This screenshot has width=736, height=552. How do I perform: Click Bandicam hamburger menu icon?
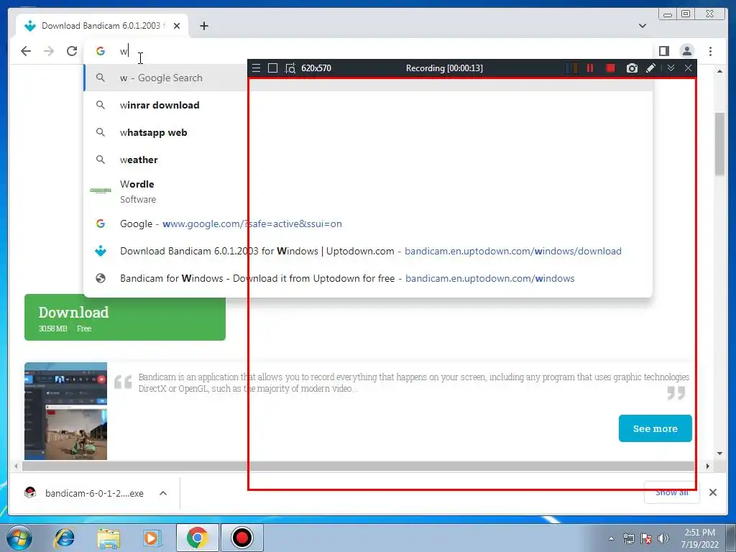(256, 68)
